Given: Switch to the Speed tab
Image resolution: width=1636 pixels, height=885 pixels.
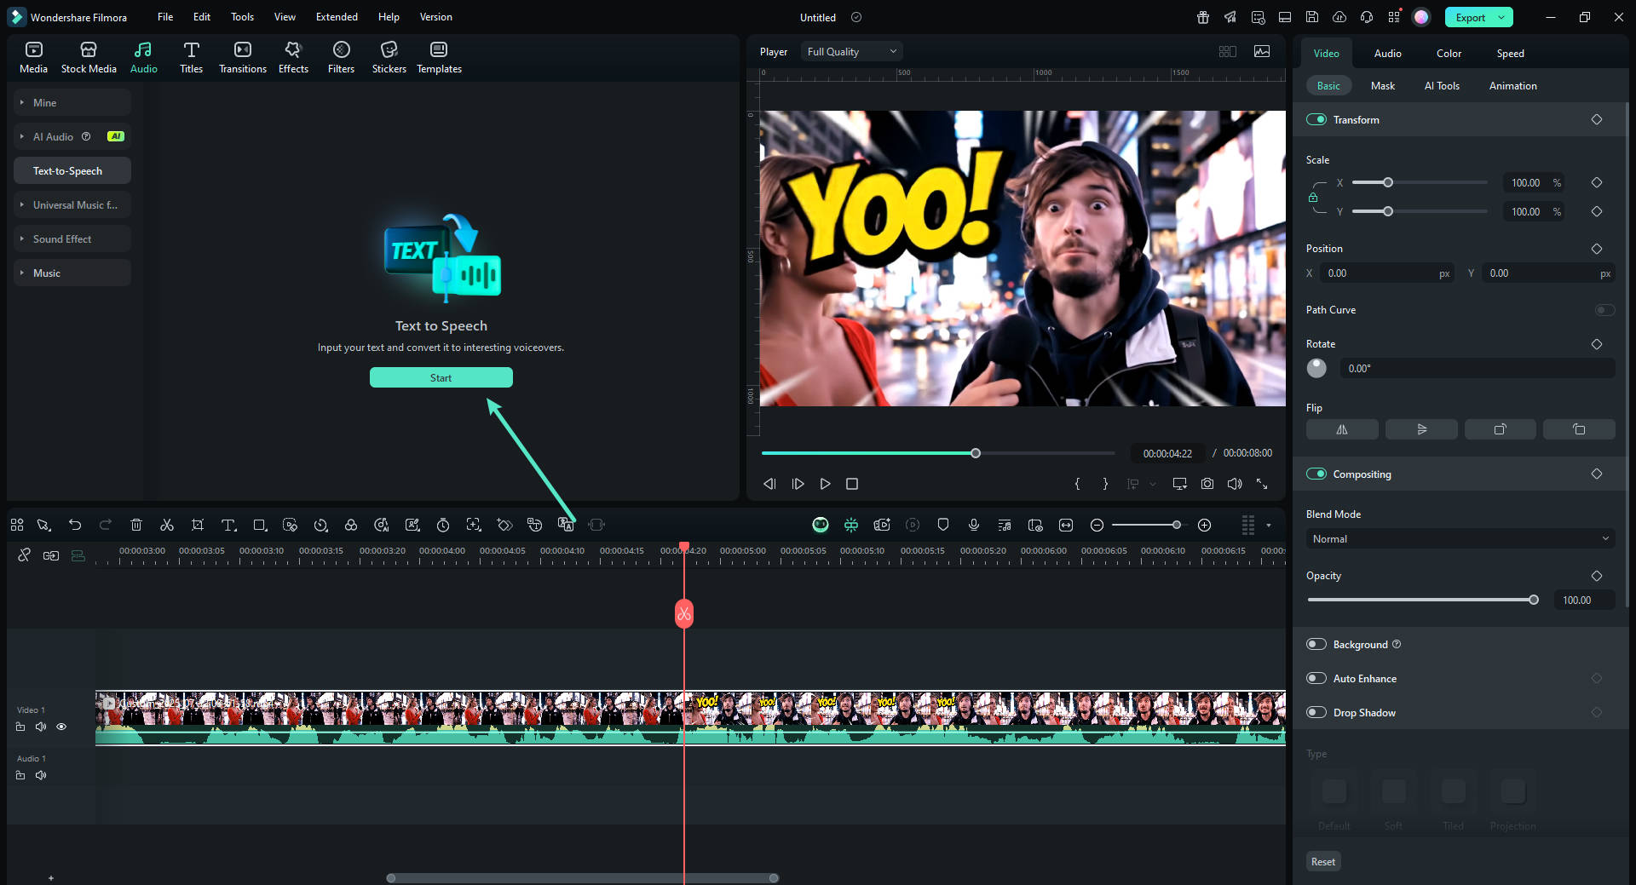Looking at the screenshot, I should click(x=1510, y=53).
